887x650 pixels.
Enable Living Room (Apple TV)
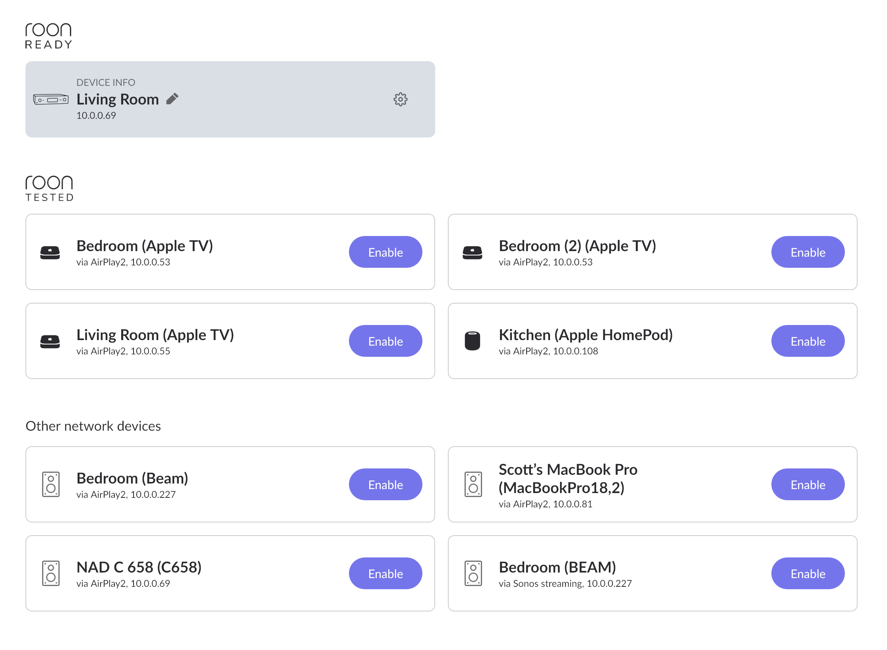(385, 341)
